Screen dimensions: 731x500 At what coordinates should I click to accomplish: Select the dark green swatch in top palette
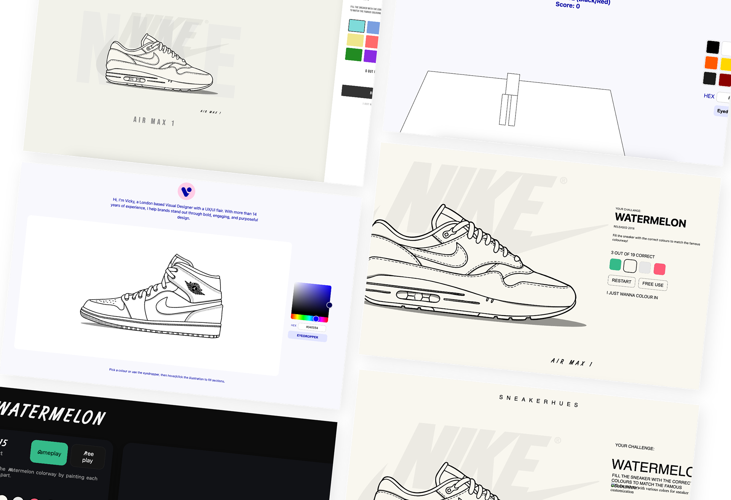pos(354,54)
